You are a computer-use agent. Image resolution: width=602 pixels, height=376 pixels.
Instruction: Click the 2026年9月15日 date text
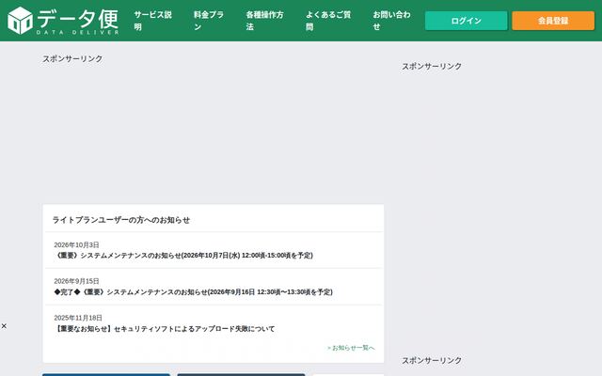[x=76, y=281]
